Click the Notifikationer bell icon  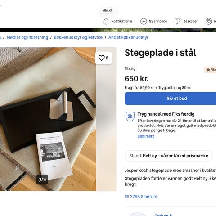106,21
